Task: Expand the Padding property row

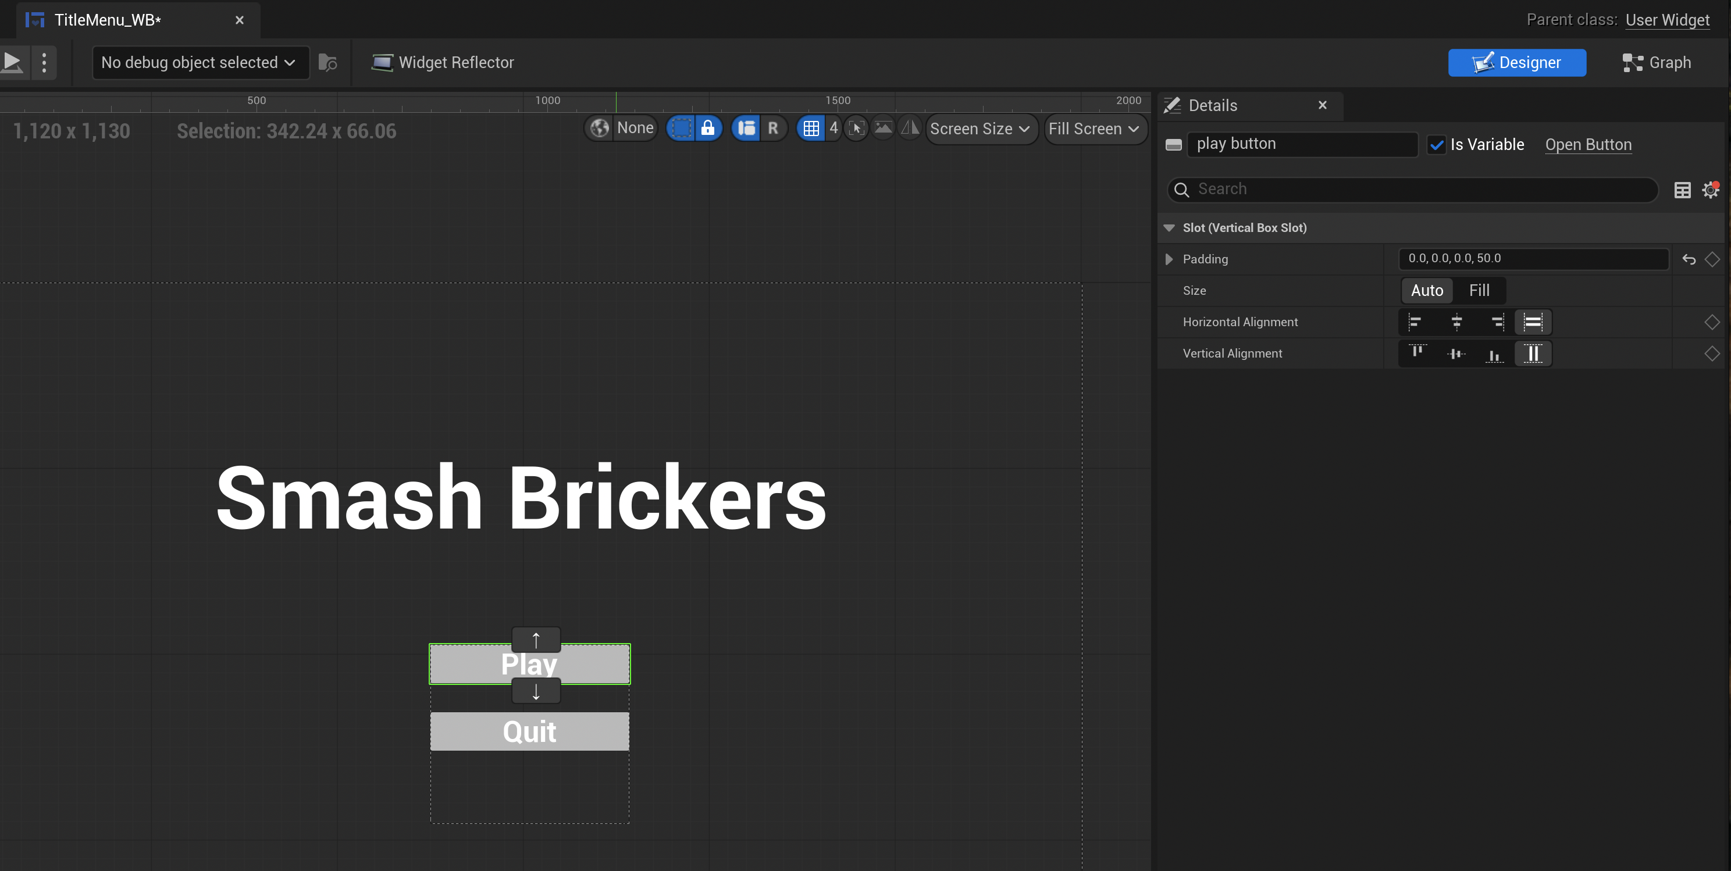Action: point(1169,259)
